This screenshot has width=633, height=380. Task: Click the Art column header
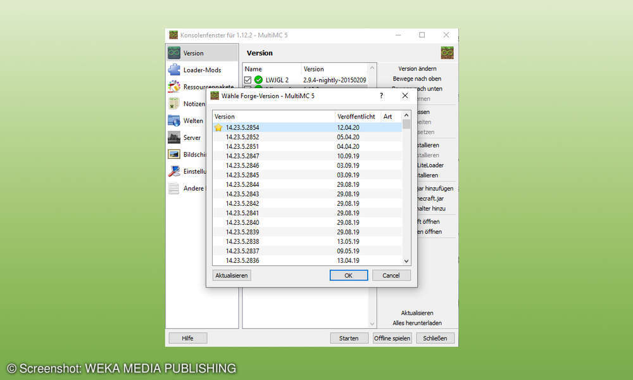coord(387,117)
